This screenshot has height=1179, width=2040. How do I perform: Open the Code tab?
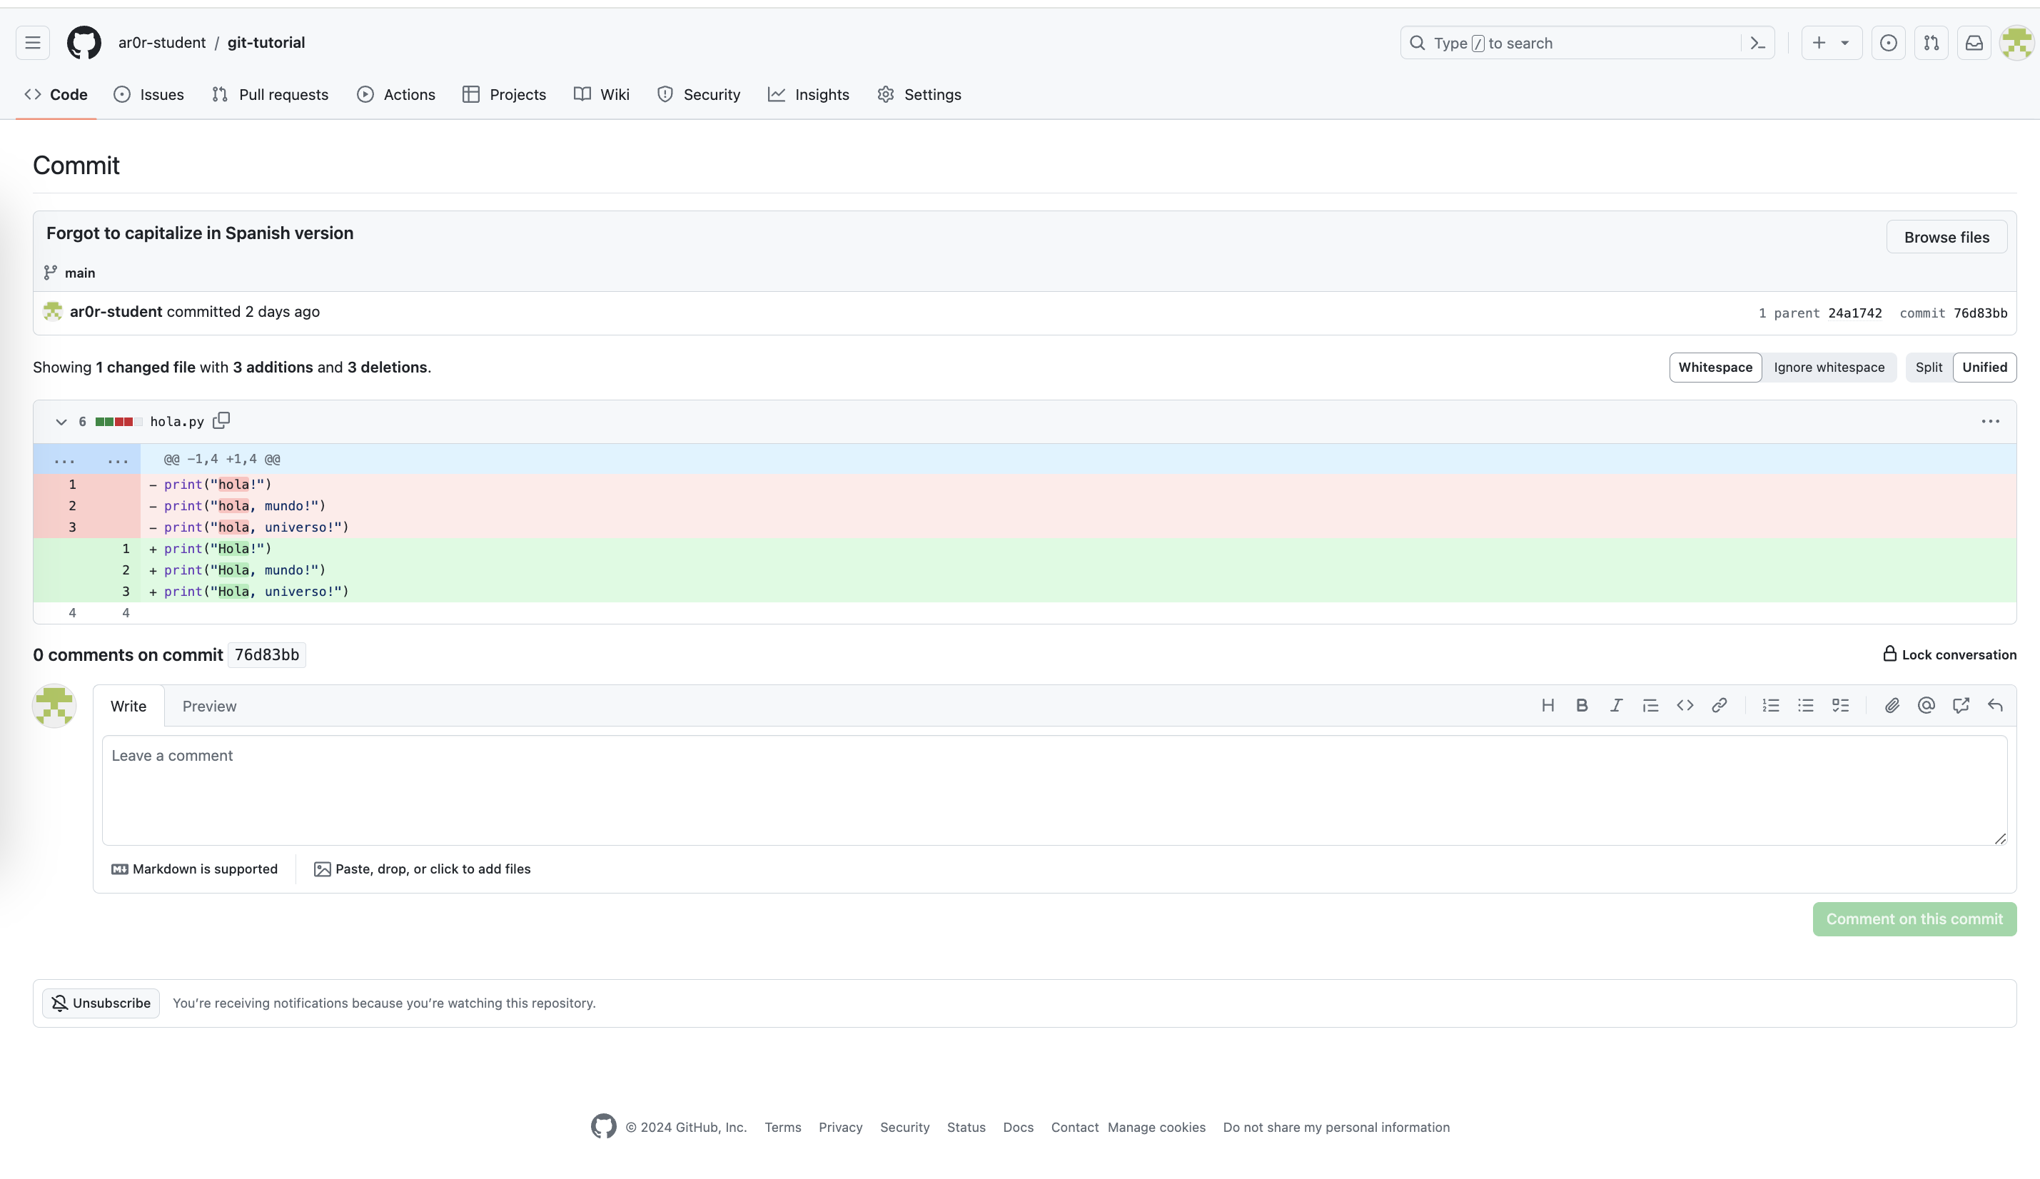click(56, 95)
